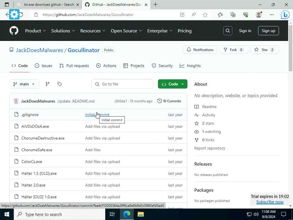
Task: Open the Collections icon
Action: [x=233, y=15]
